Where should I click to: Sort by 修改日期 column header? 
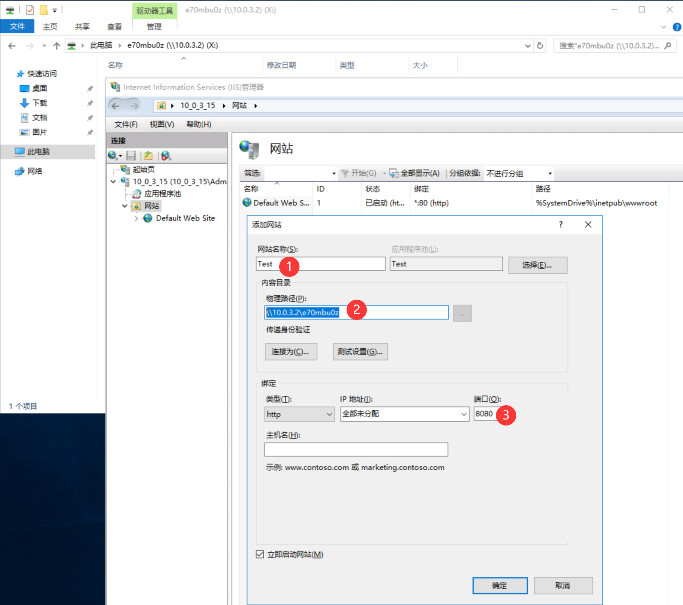[281, 65]
